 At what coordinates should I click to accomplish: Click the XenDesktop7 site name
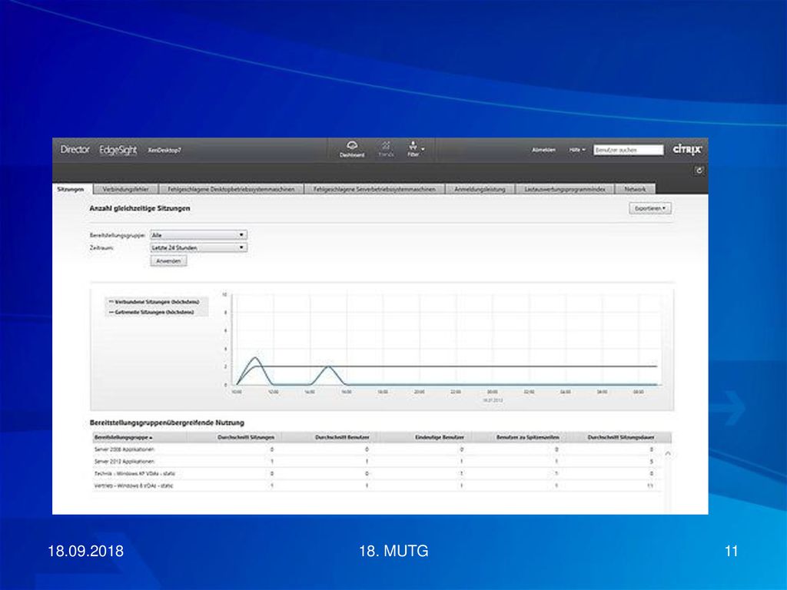point(164,150)
